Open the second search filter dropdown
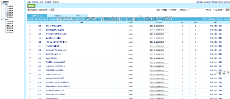Viewport: 230px width, 99px height. [x=174, y=10]
